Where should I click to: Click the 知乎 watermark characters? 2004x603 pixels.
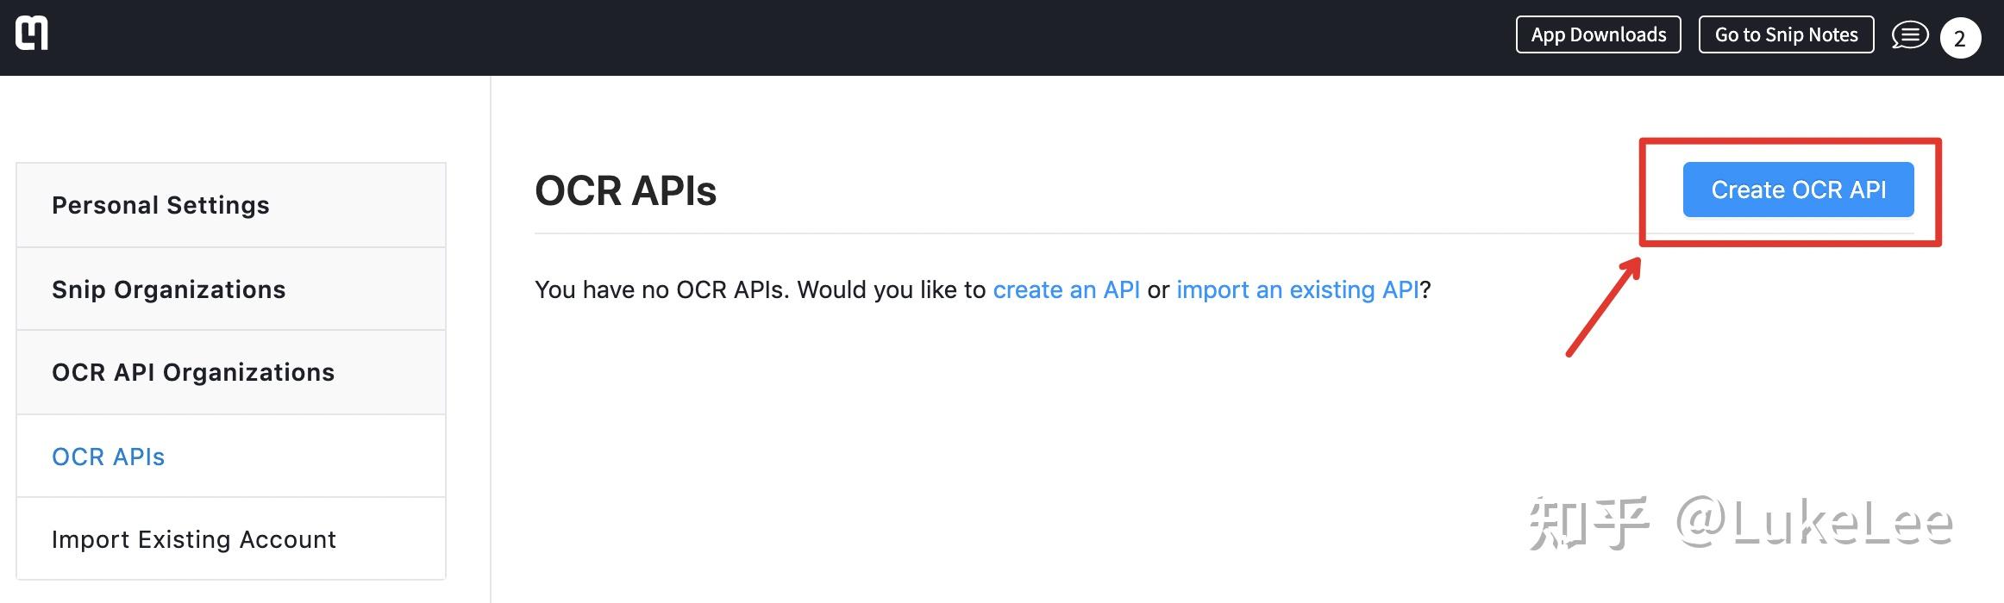(1588, 522)
